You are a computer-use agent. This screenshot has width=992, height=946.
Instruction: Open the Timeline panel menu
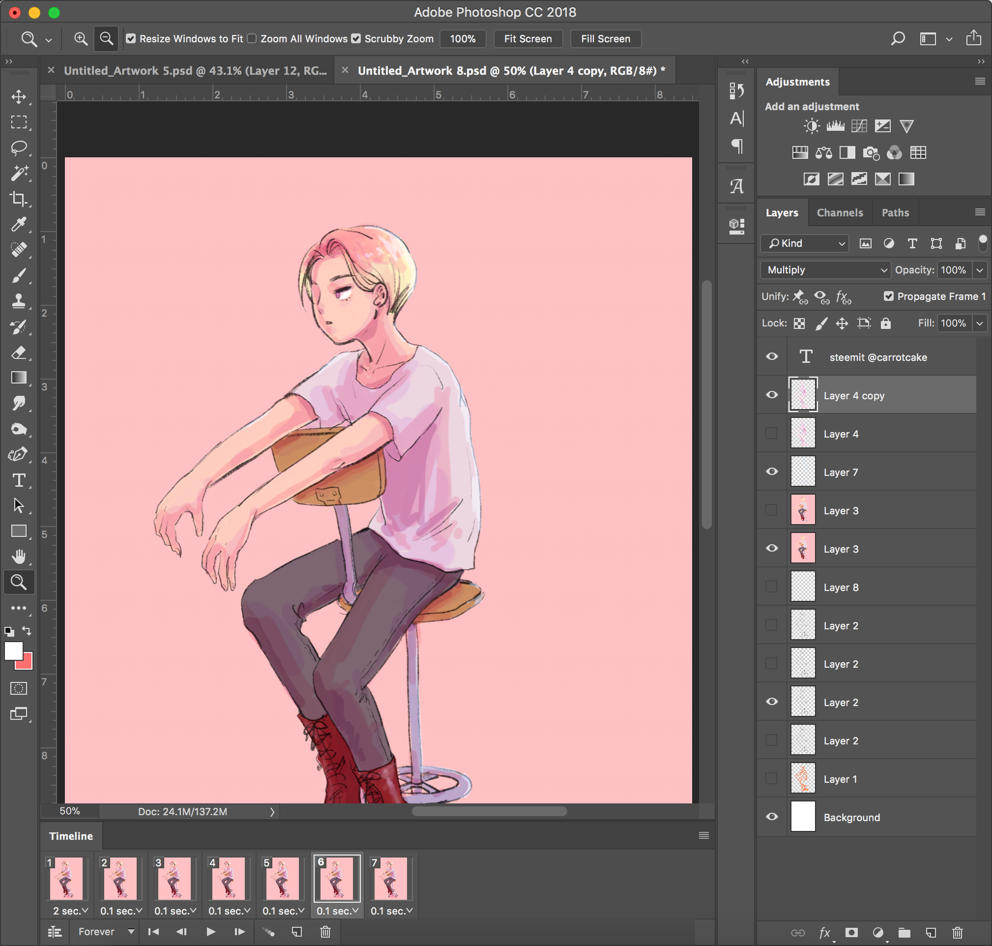[x=703, y=835]
